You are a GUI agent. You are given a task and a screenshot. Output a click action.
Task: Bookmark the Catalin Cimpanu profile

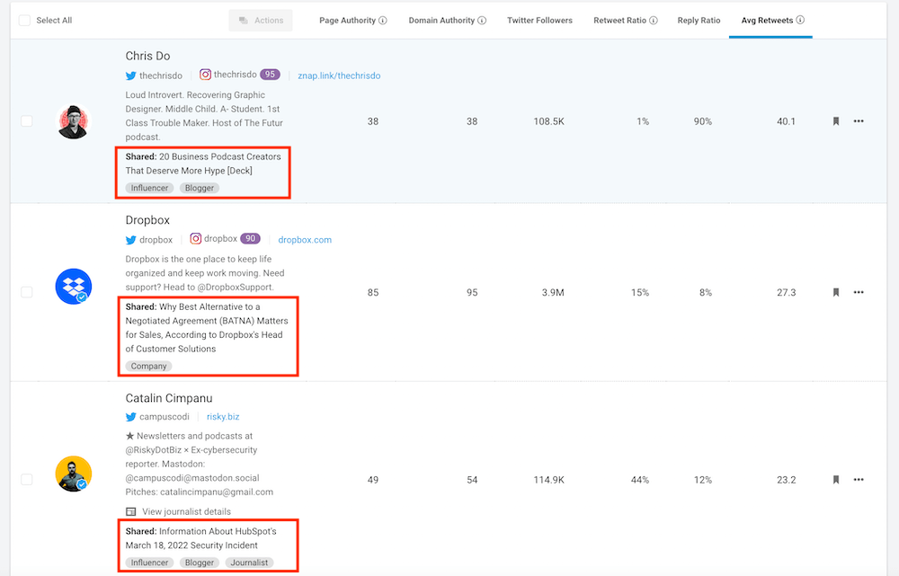[x=835, y=479]
